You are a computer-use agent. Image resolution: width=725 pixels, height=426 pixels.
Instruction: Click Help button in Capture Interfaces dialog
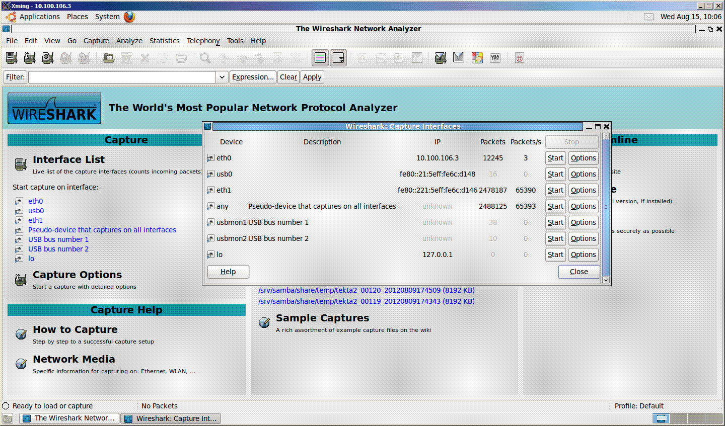[x=228, y=272]
